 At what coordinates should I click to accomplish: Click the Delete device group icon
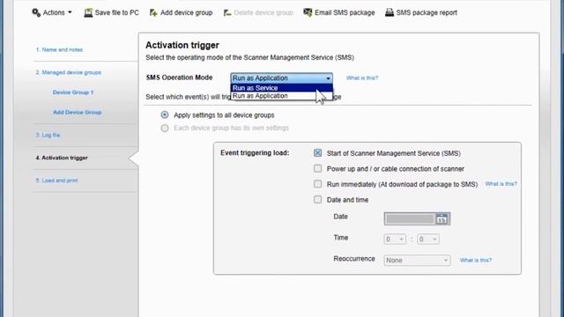(x=227, y=13)
